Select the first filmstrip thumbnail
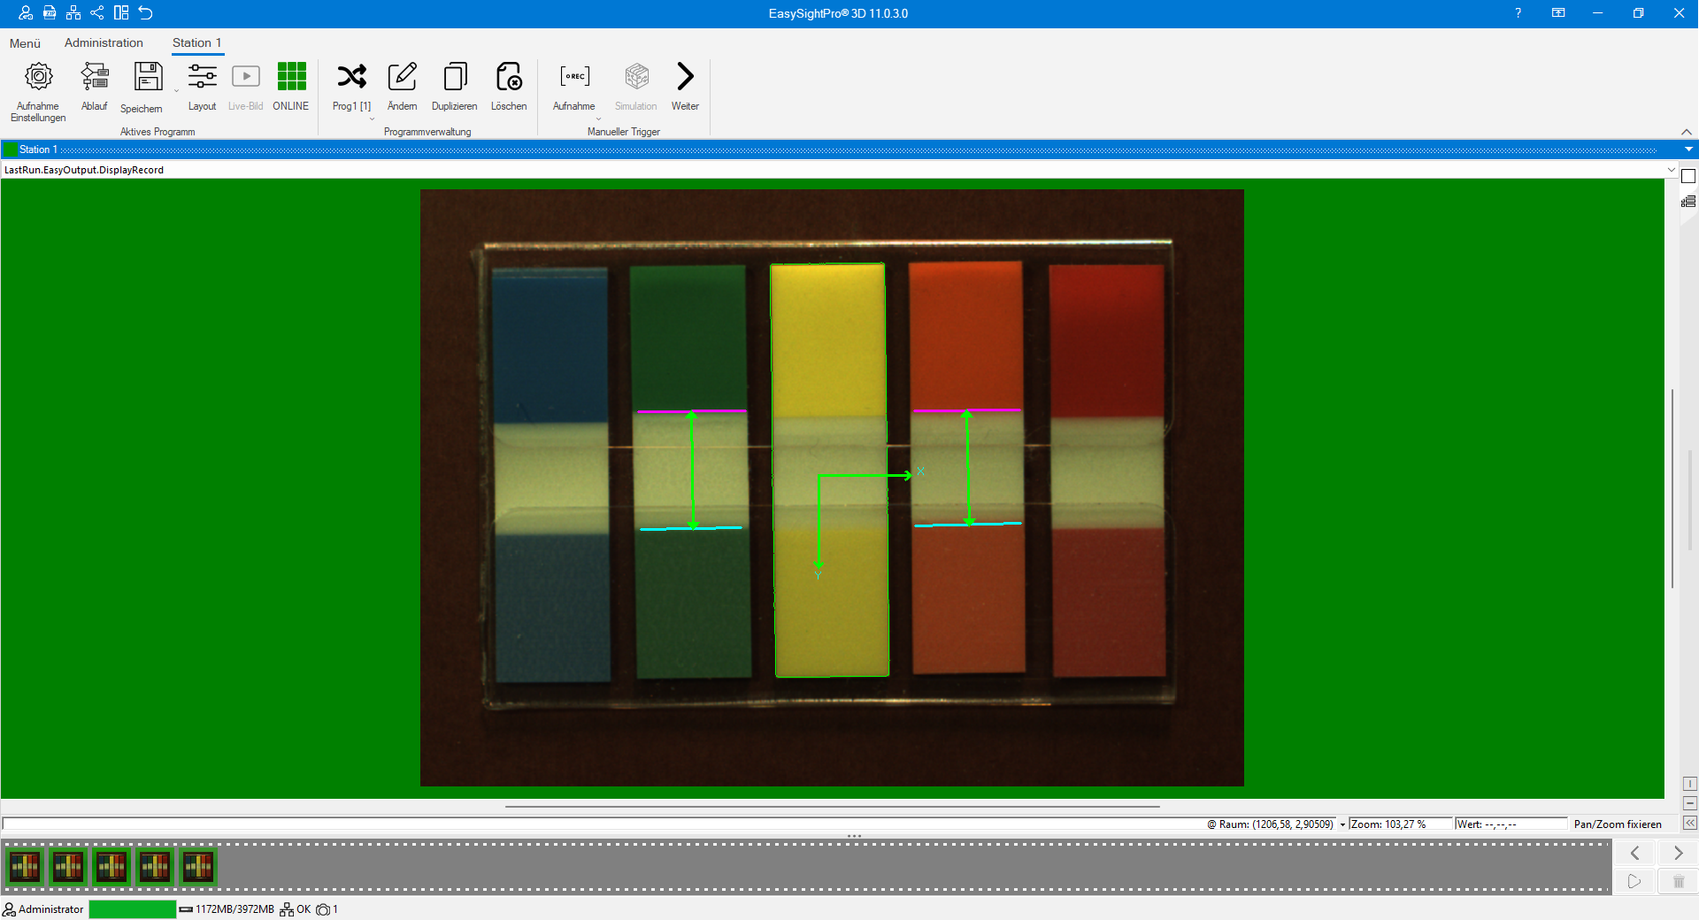The image size is (1699, 920). point(25,867)
